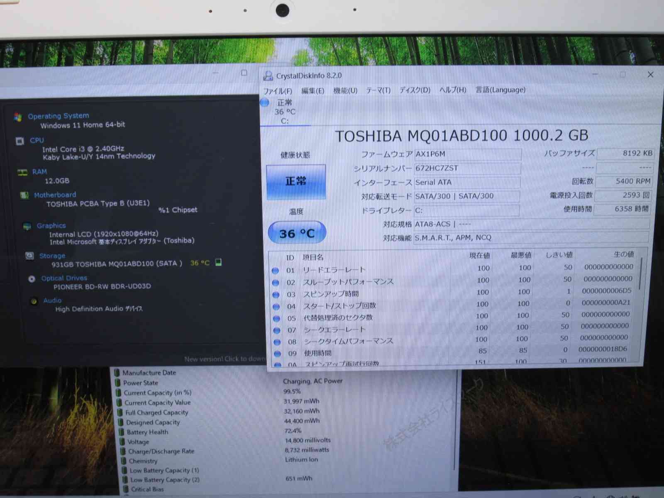Open the 機能(U) menu

pyautogui.click(x=345, y=90)
